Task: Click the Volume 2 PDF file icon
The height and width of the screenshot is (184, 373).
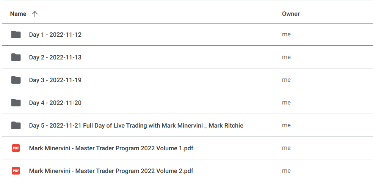Action: coord(16,171)
